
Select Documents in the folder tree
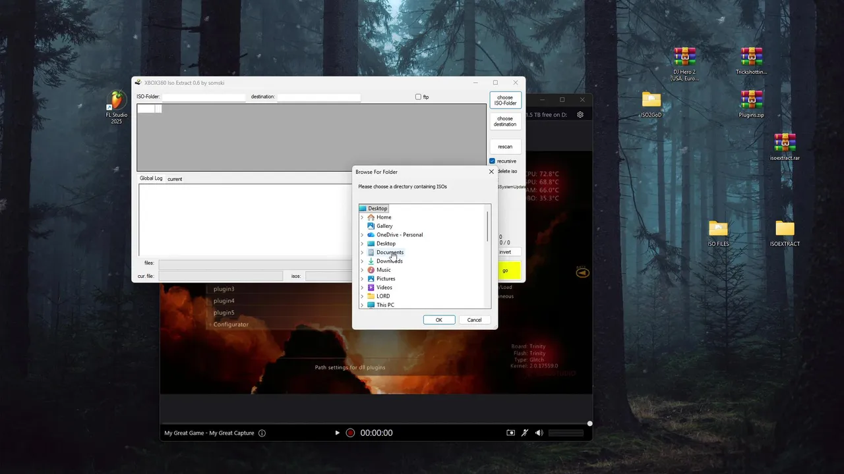coord(390,252)
